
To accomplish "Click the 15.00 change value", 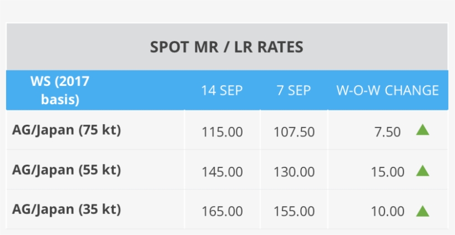I will tap(388, 172).
